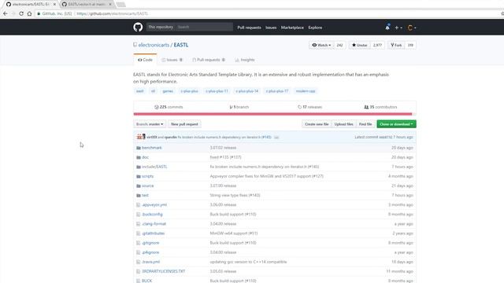Screen dimensions: 504x283
Task: Click the GitHub Octocat logo
Action: point(138,28)
